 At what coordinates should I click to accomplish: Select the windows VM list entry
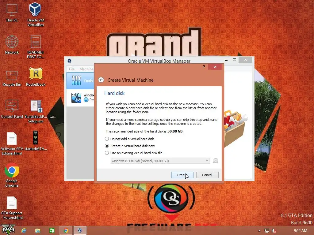tap(81, 98)
